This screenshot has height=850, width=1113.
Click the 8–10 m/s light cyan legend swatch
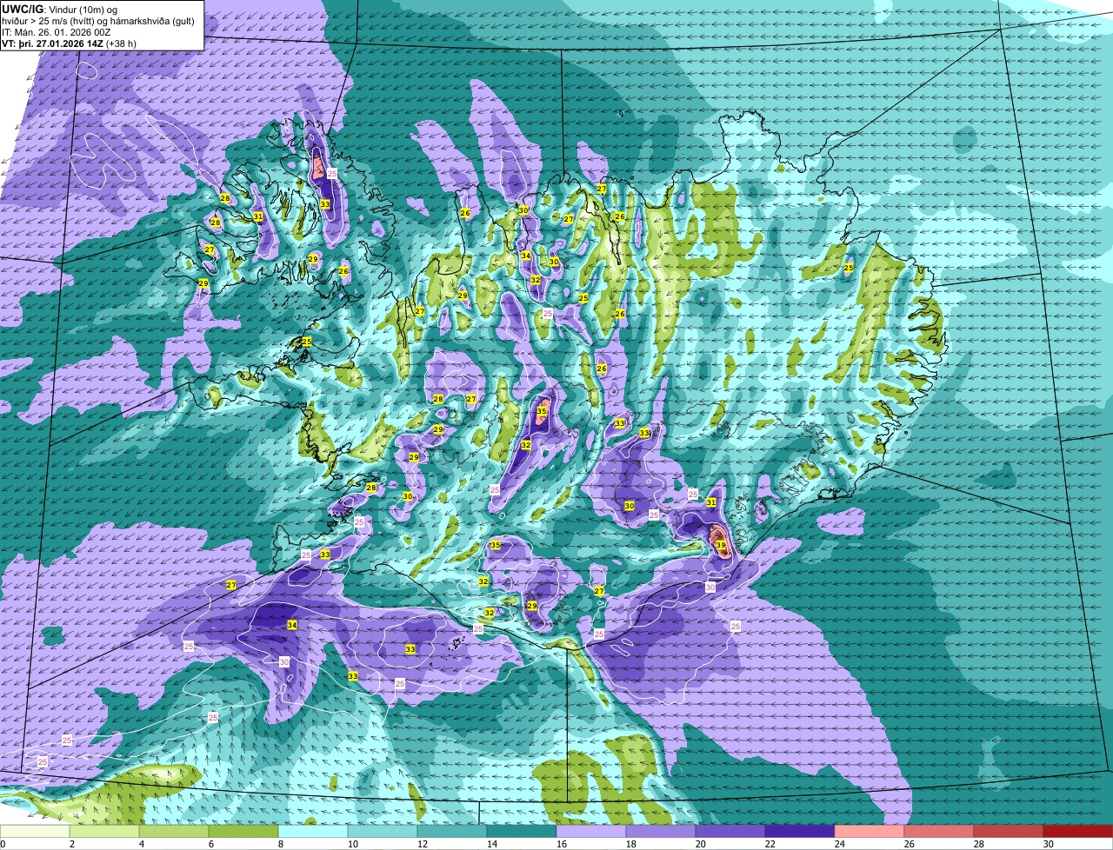click(x=314, y=832)
